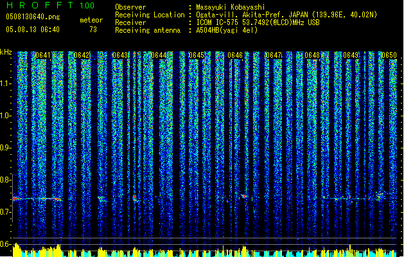404x257 pixels.
Task: Click the 0646 time marker
Action: click(235, 55)
